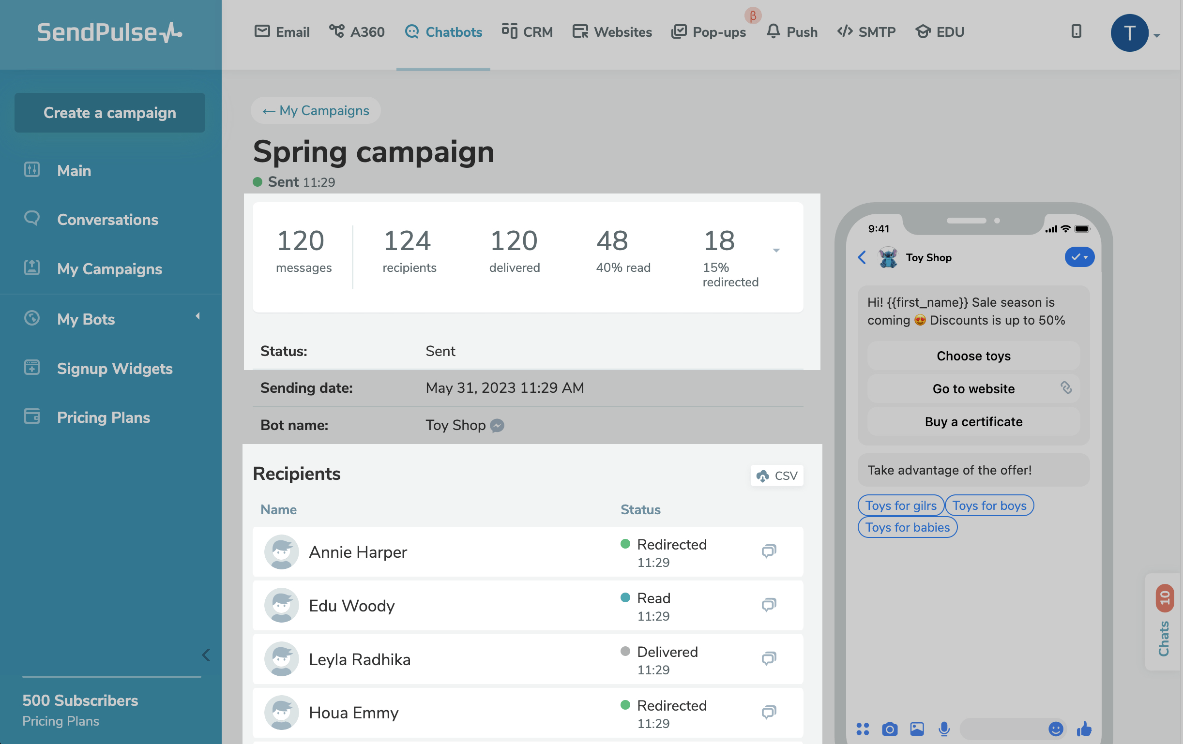Image resolution: width=1183 pixels, height=744 pixels.
Task: Click the mobile device icon in header
Action: (1076, 31)
